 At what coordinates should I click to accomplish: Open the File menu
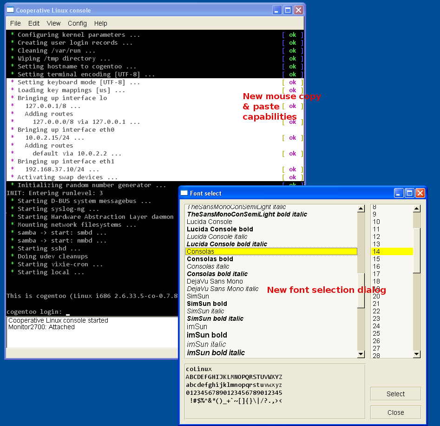[15, 23]
